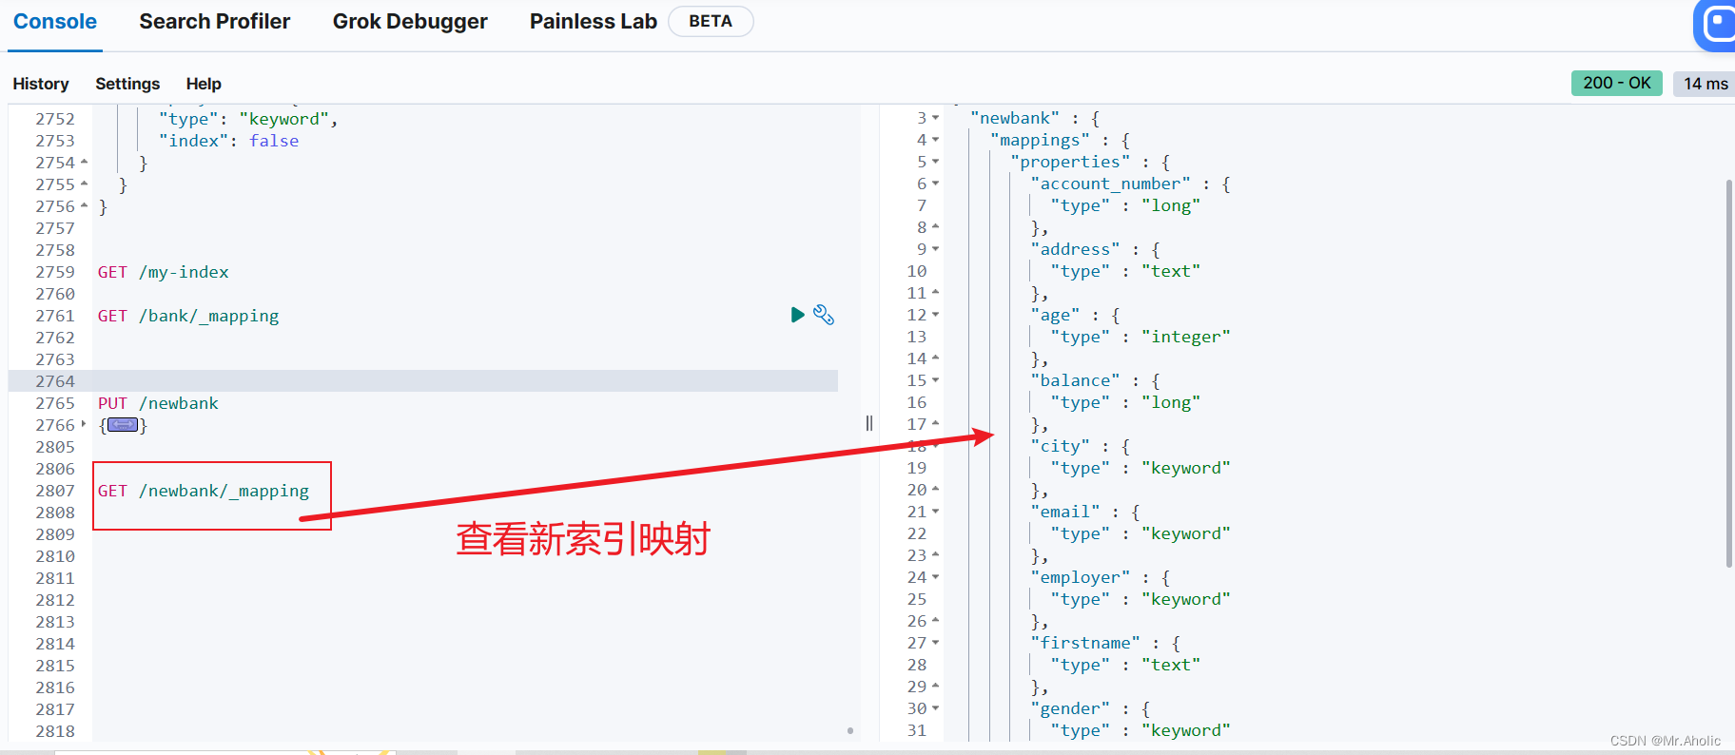
Task: Click "firstname" field in the response
Action: coord(1085,643)
